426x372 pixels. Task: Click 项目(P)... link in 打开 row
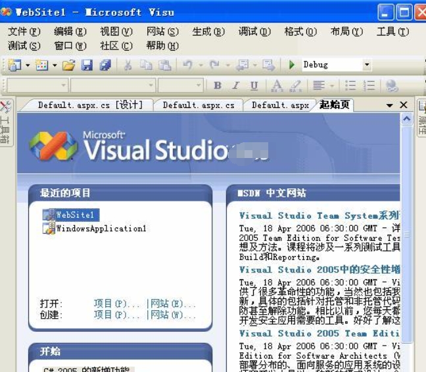point(117,304)
